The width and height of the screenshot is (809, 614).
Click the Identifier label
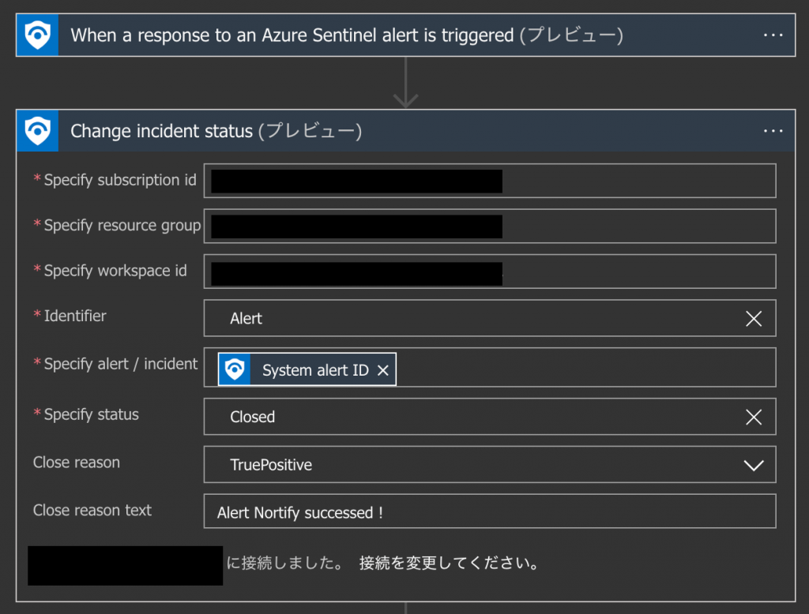click(75, 316)
